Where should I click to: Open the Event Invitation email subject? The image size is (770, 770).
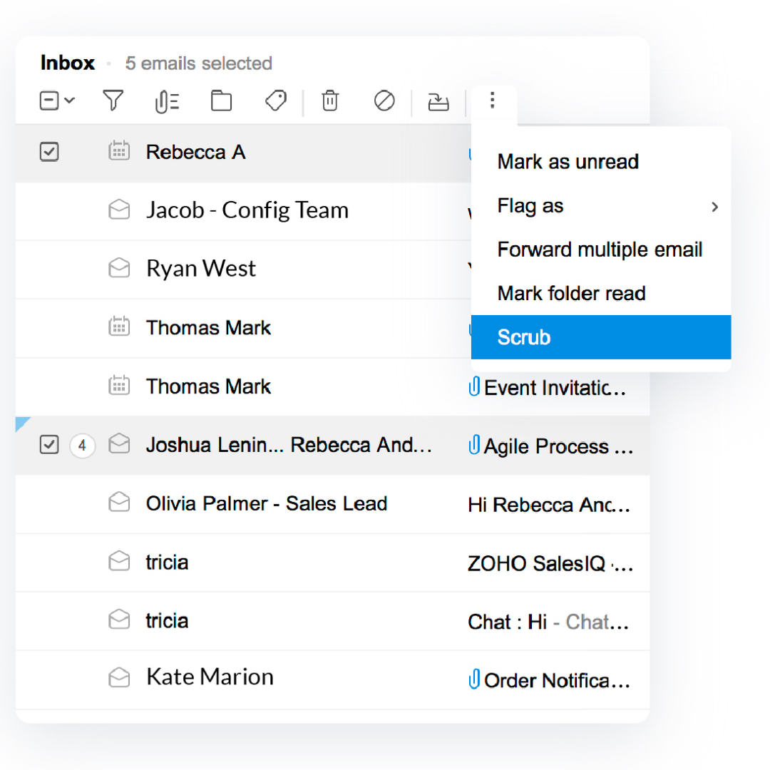point(555,387)
